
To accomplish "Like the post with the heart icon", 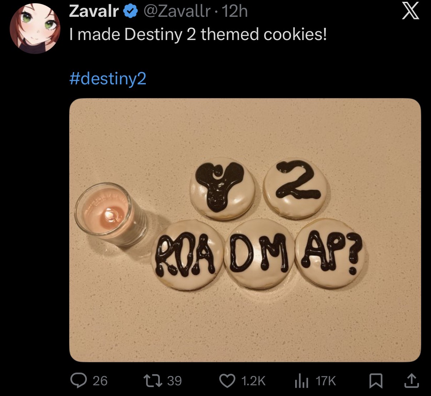I will pyautogui.click(x=227, y=381).
